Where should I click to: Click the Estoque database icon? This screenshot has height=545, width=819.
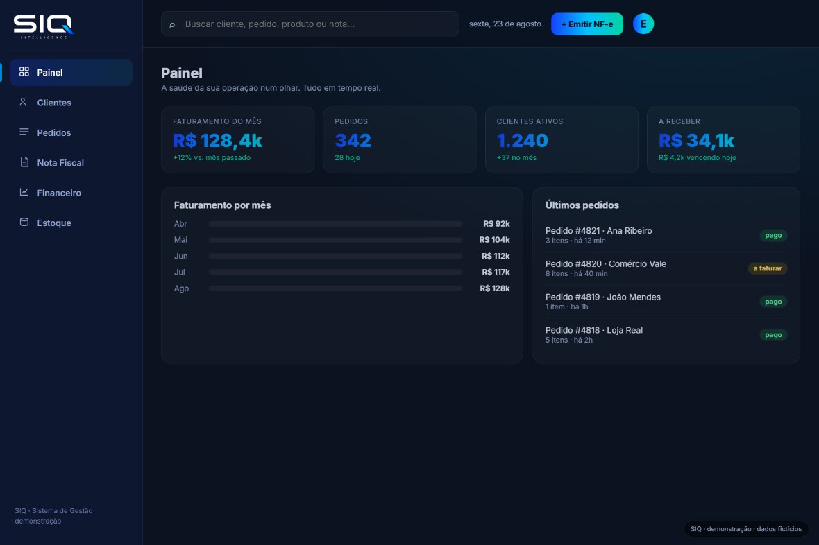(x=24, y=222)
